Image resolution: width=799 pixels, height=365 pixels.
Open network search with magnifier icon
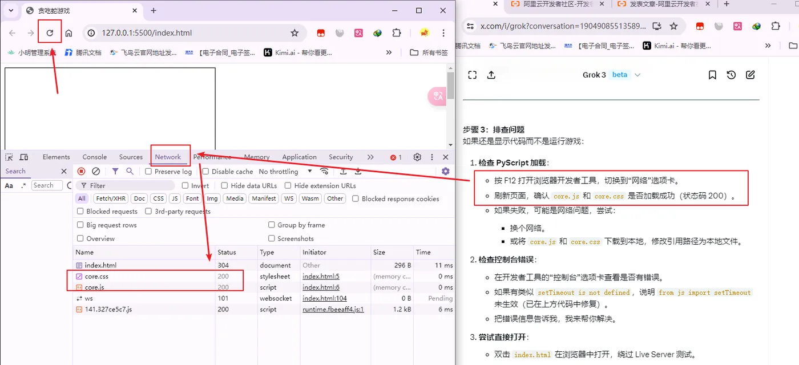130,171
